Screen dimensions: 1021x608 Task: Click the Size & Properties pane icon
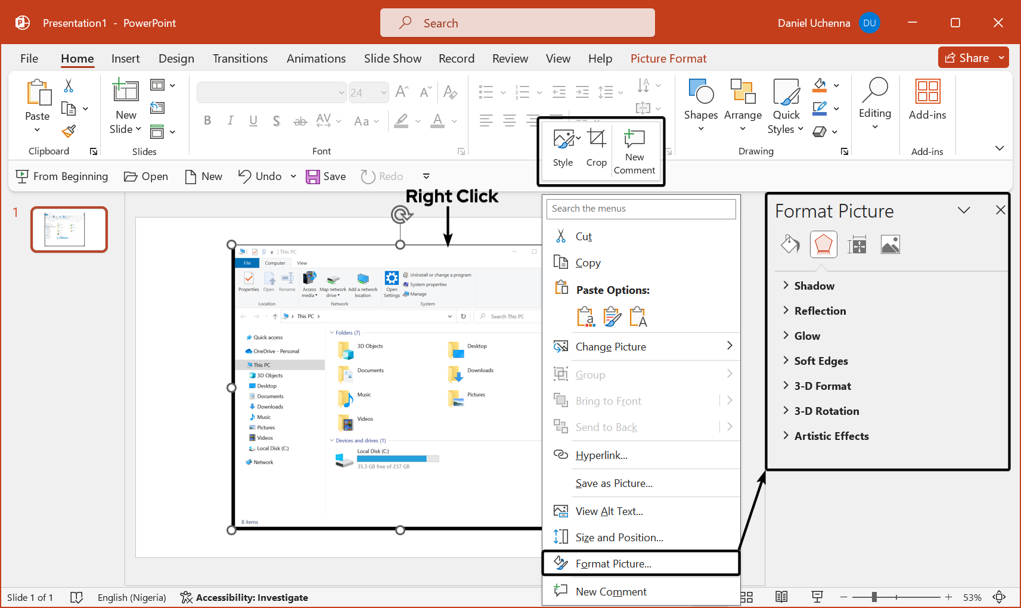tap(856, 244)
